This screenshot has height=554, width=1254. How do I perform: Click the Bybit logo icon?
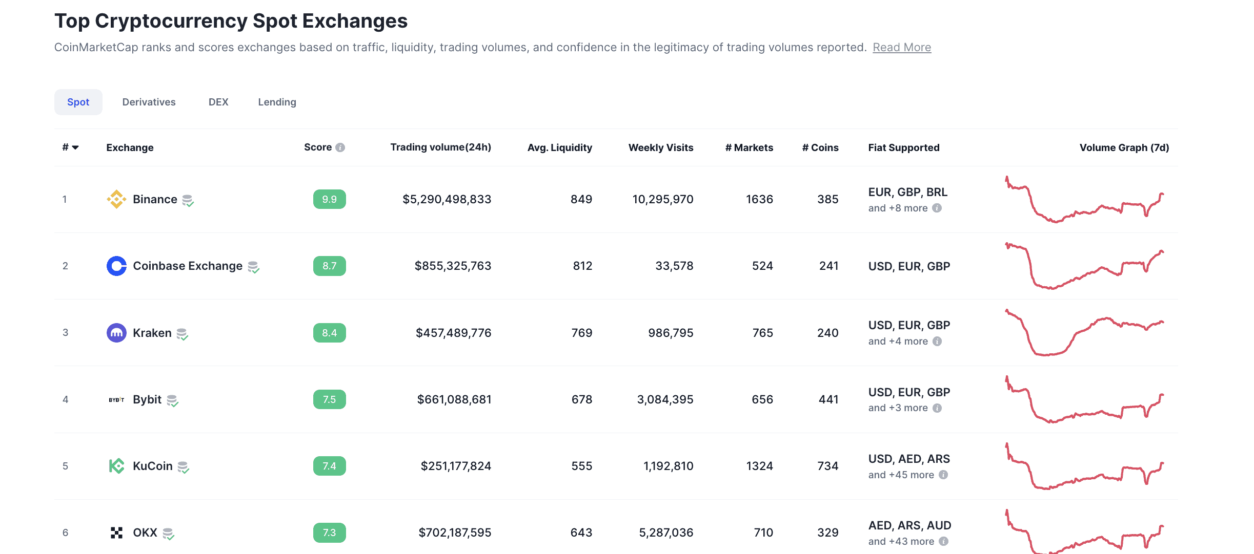[116, 399]
